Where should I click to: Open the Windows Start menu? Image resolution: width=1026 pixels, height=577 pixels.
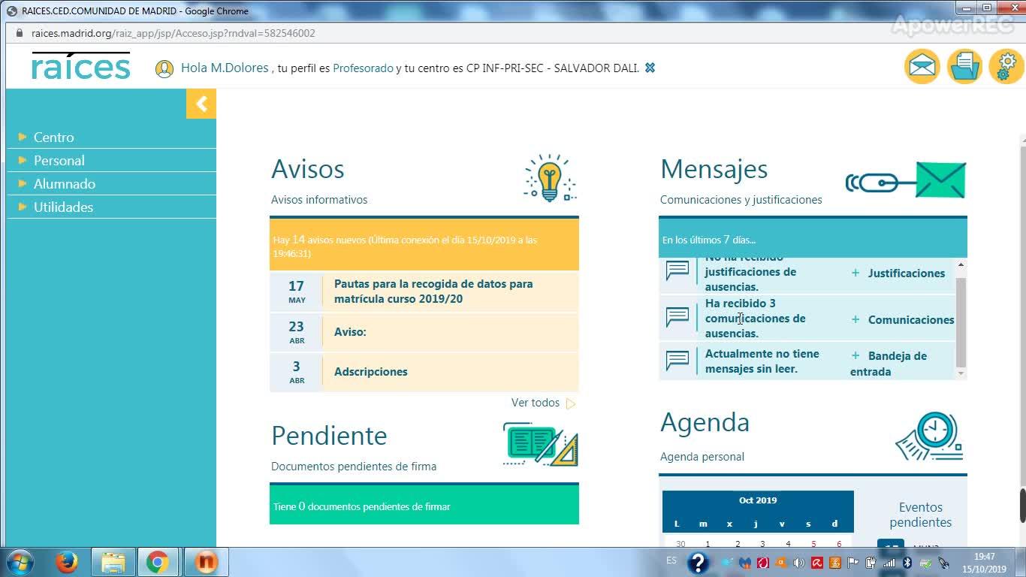point(19,562)
